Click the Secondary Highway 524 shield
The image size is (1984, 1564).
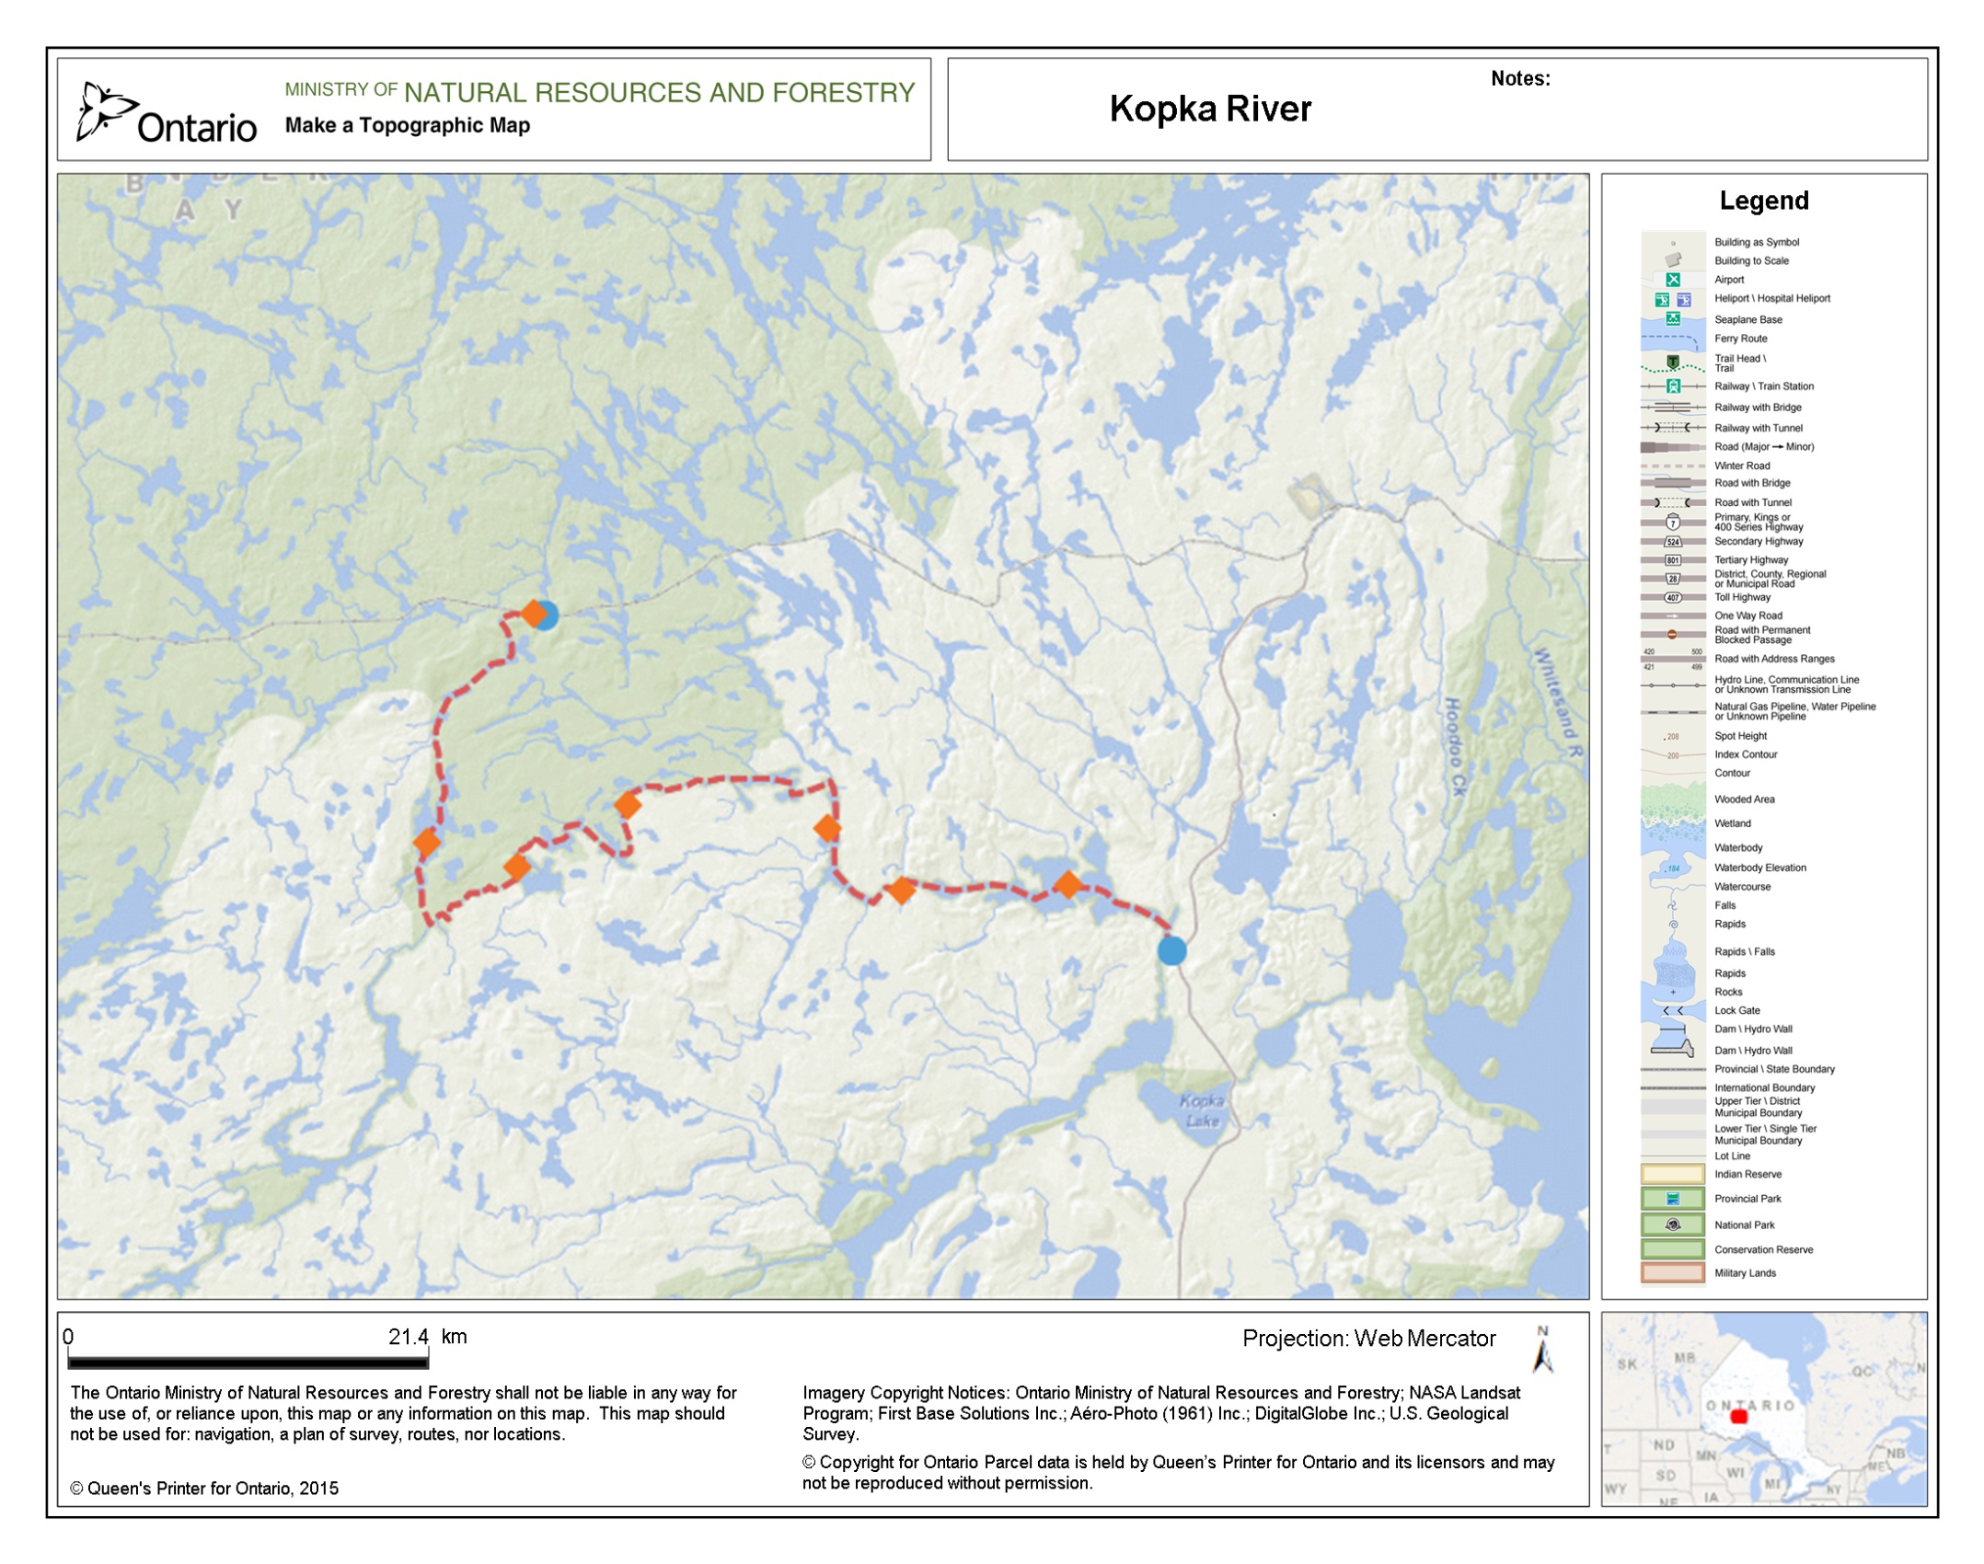(x=1672, y=542)
